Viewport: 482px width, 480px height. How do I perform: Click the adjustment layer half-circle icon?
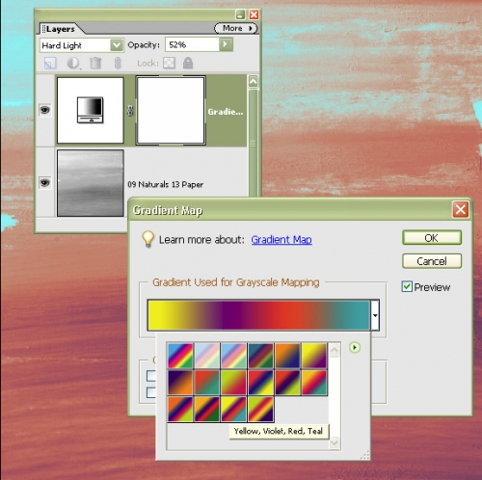tap(73, 63)
